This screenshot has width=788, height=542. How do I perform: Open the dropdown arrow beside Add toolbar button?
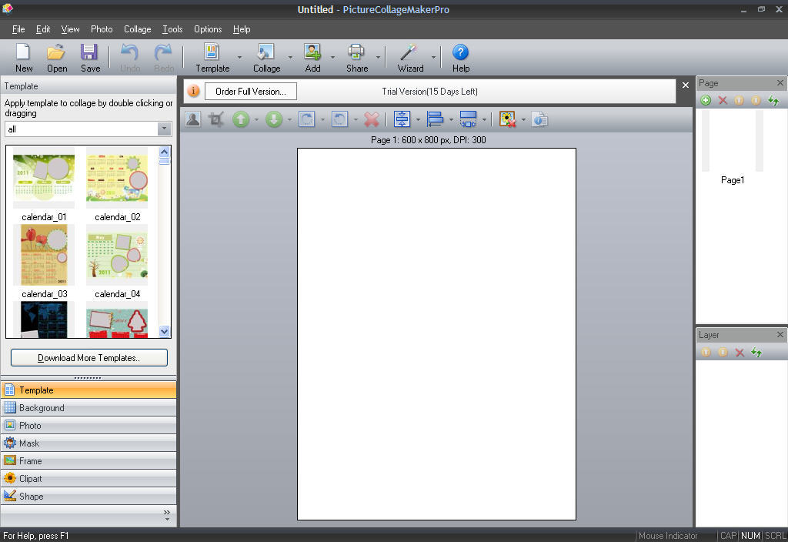click(332, 58)
